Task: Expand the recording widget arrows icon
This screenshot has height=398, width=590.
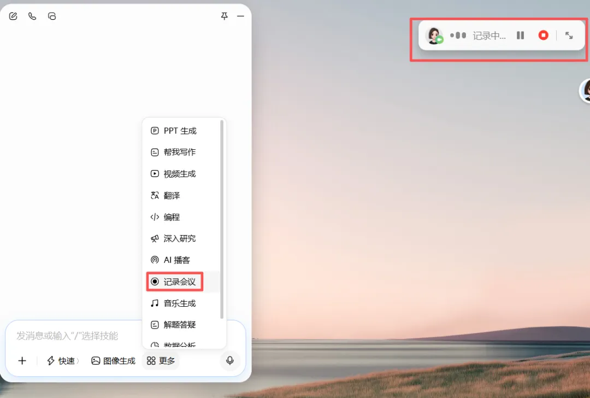Action: coord(569,36)
